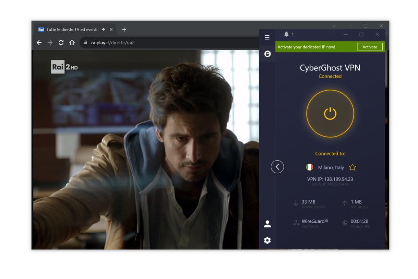This screenshot has width=418, height=279.
Task: Click the CyberGhost ghost logo icon
Action: [267, 54]
